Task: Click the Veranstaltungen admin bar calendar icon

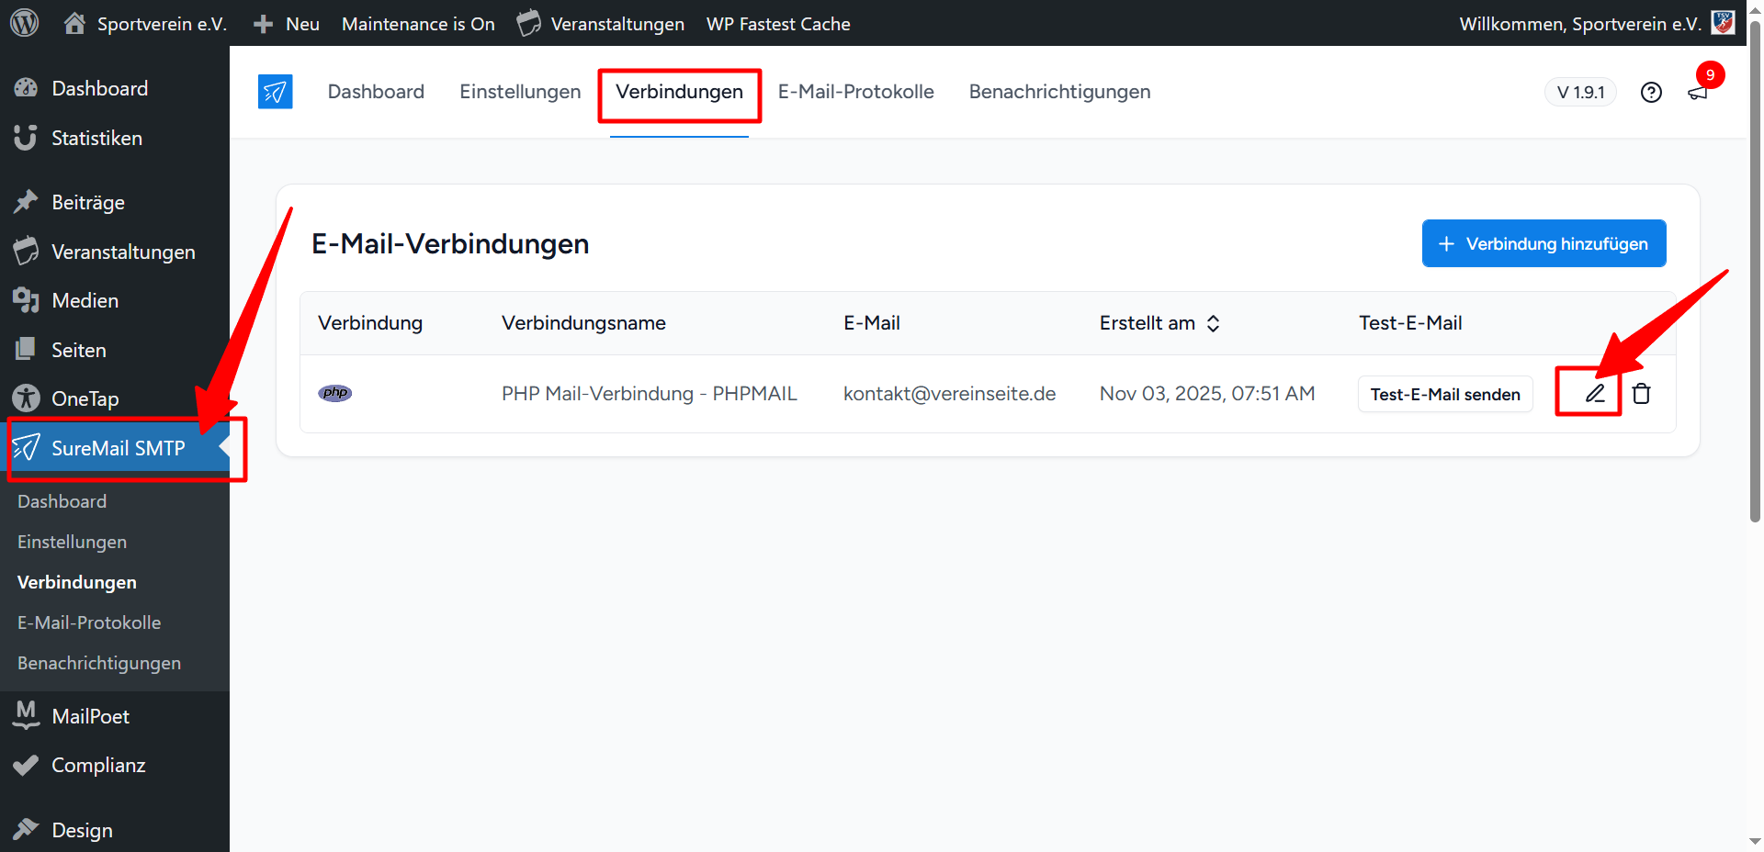Action: [x=529, y=23]
